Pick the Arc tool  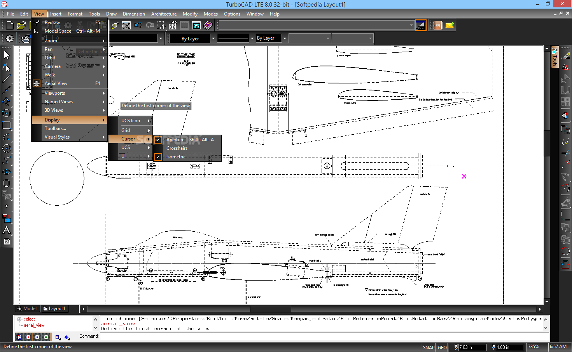coord(7,137)
